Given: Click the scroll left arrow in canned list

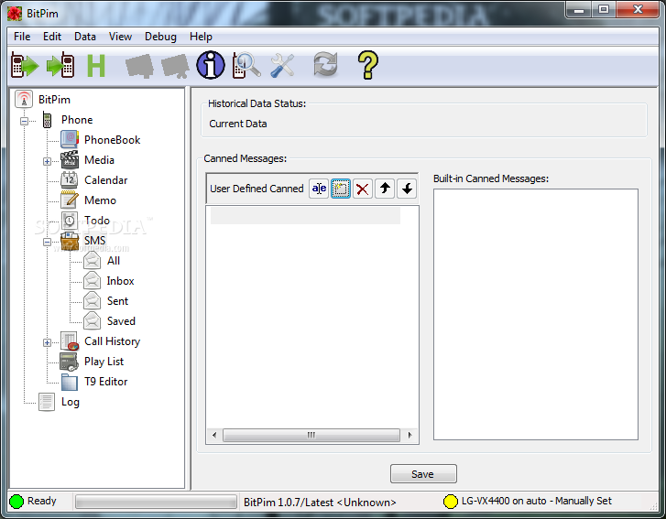Looking at the screenshot, I should click(x=214, y=435).
